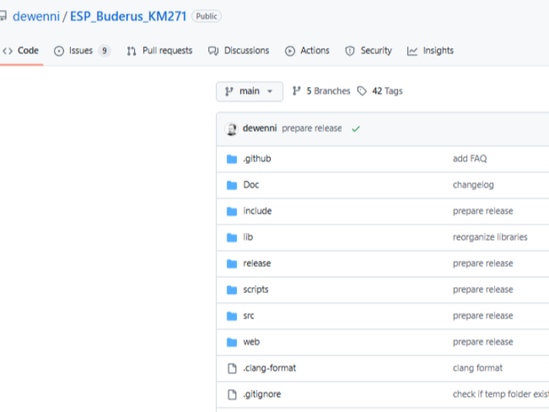Click the Doc folder icon
This screenshot has width=549, height=412.
point(232,185)
